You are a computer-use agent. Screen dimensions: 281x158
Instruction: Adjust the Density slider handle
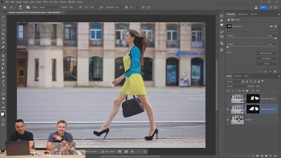coord(276,38)
